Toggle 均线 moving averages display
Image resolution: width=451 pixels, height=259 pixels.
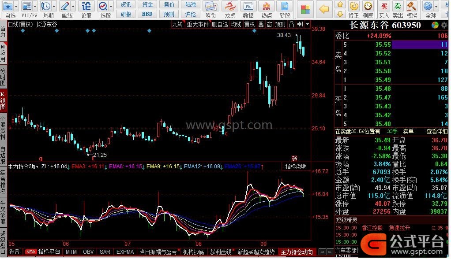(x=236, y=24)
